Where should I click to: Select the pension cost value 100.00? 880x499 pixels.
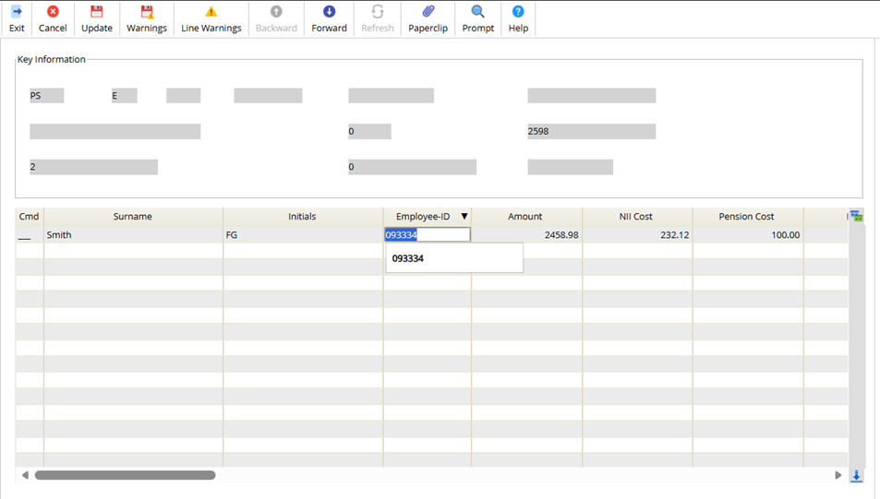point(747,235)
